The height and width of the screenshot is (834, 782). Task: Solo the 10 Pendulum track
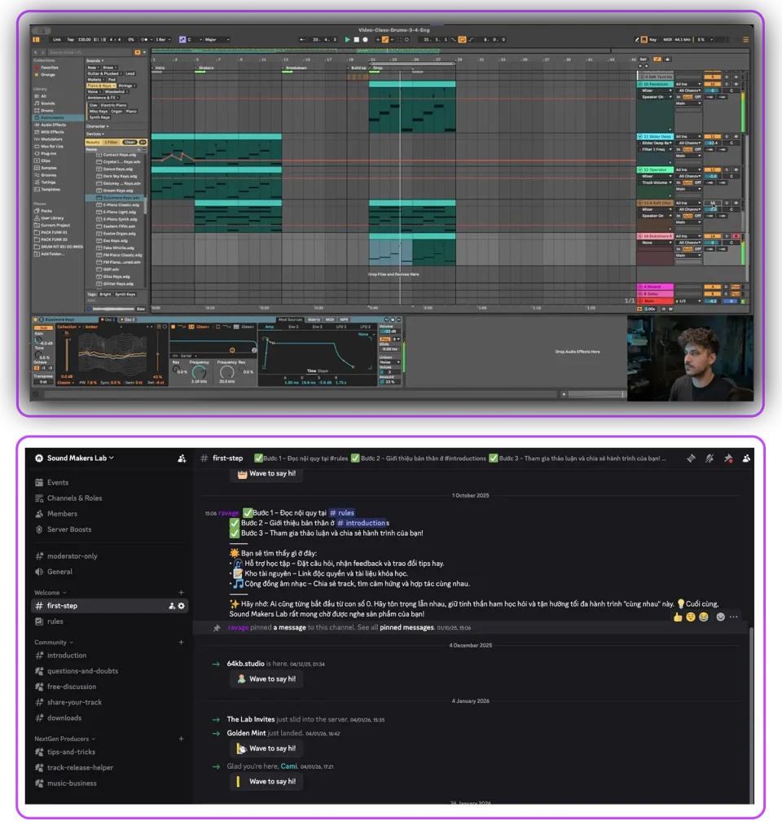pos(727,84)
